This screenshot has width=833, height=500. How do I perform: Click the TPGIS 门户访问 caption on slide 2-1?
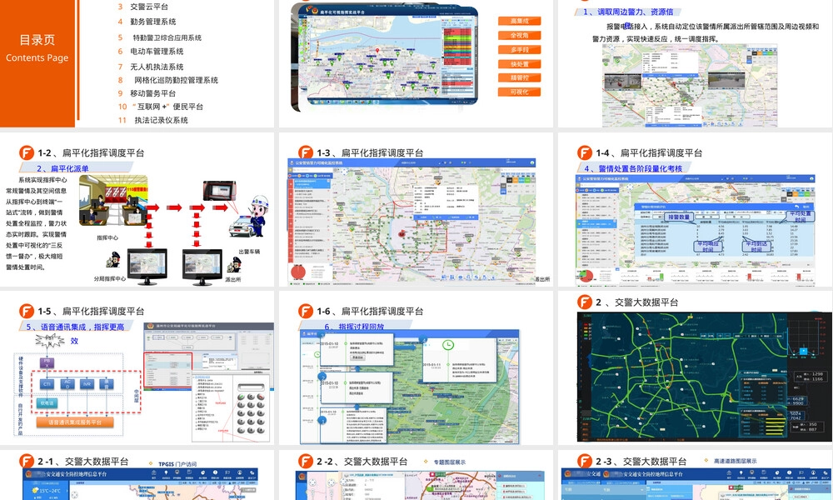(177, 464)
